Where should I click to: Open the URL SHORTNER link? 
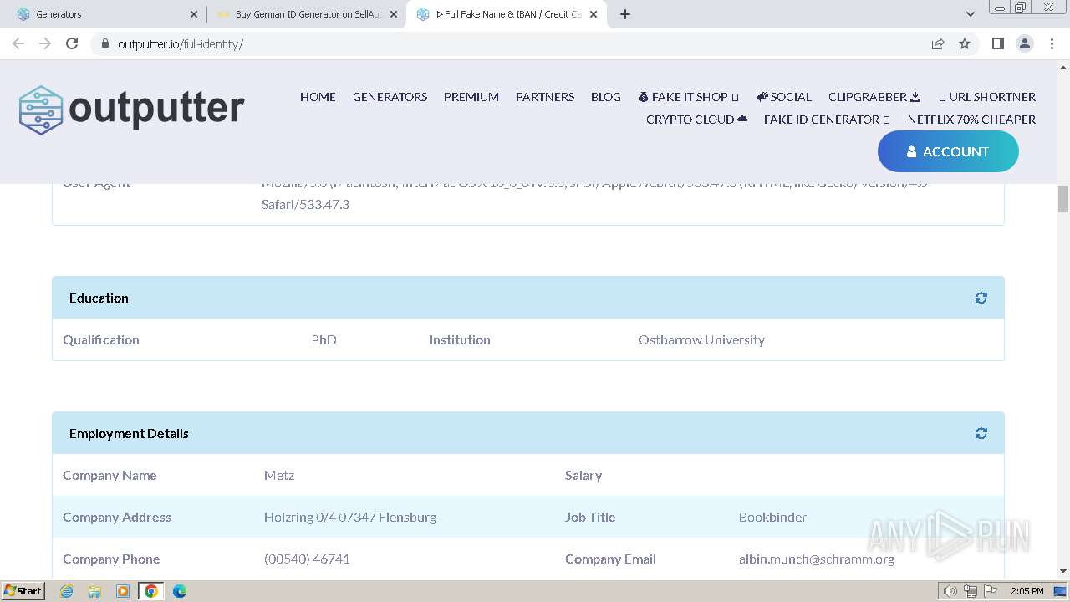pos(987,97)
